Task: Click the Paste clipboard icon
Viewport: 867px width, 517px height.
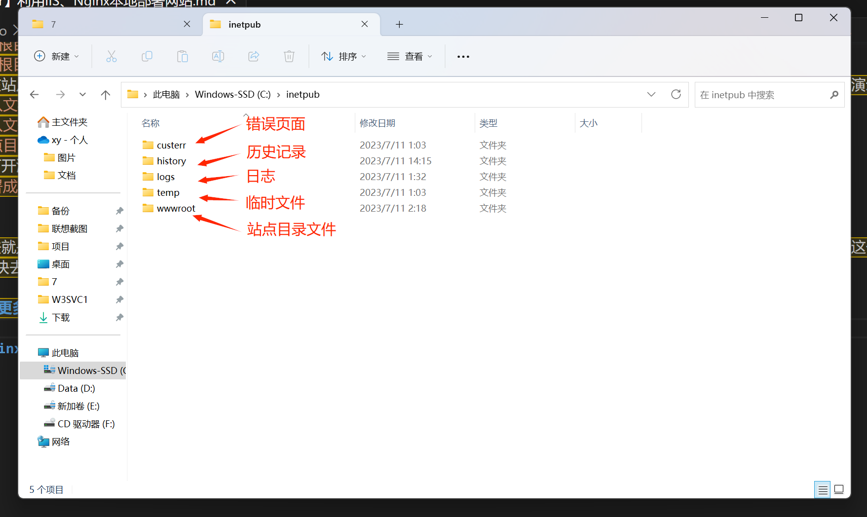Action: pos(183,56)
